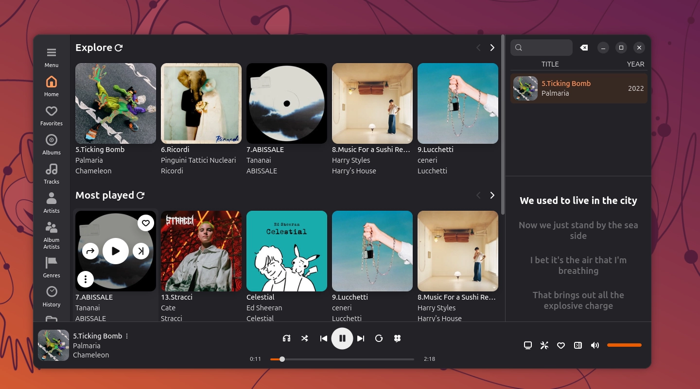Toggle repeat mode
Screen dimensions: 700x389
coord(379,338)
